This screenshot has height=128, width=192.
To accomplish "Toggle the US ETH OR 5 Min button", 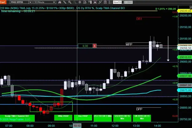I will pos(103,118).
